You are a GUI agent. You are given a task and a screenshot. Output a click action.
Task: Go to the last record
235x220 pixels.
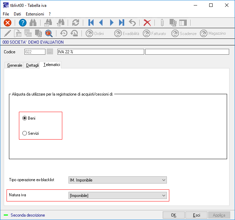tap(121, 23)
